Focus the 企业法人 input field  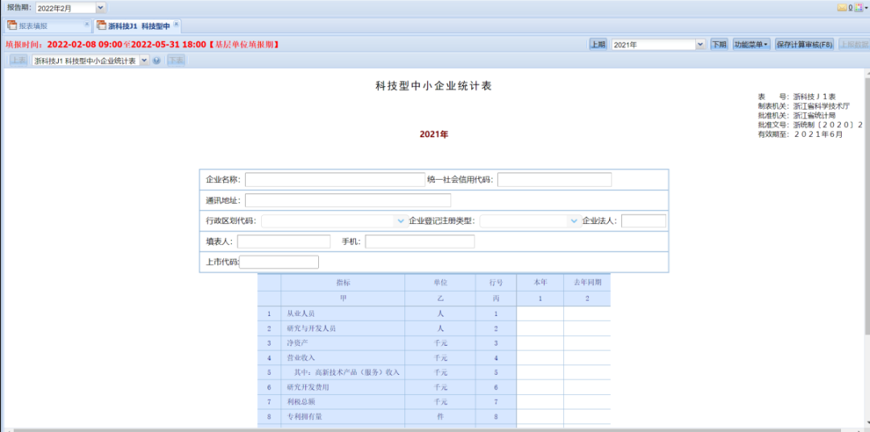click(644, 221)
